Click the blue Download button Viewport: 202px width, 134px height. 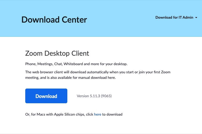(x=46, y=96)
